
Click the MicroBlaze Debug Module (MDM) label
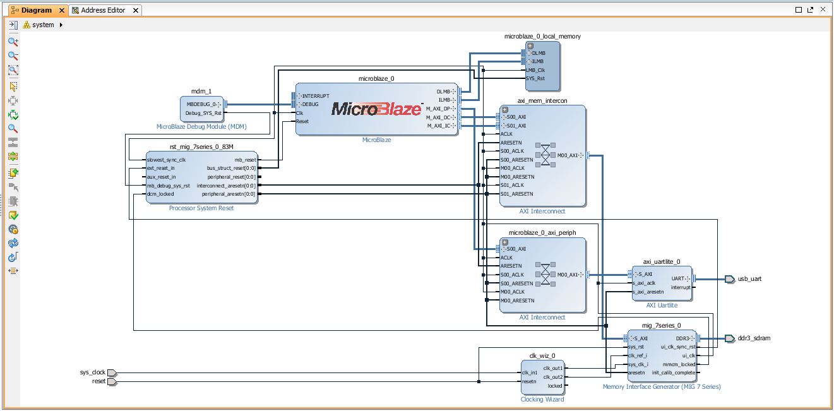(x=201, y=127)
